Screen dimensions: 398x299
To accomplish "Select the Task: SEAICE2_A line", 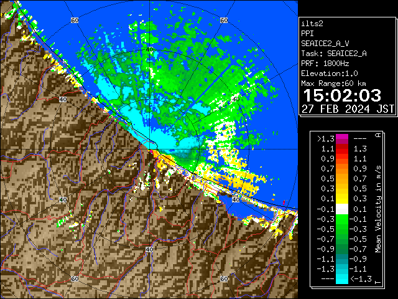I will (334, 54).
